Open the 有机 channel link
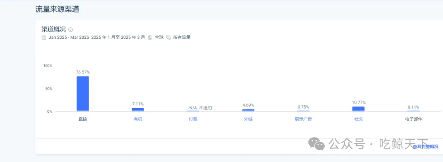Viewport: 443px width, 162px height. click(138, 119)
